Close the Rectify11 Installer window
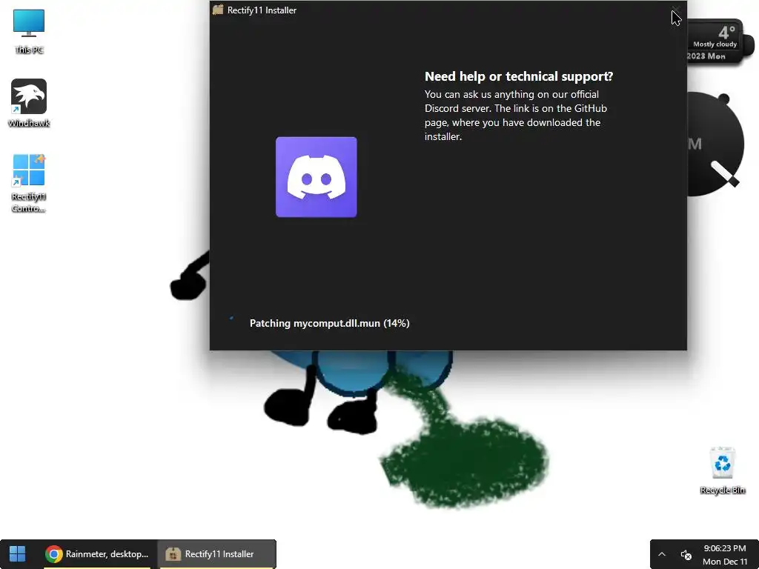The height and width of the screenshot is (569, 759). 676,10
